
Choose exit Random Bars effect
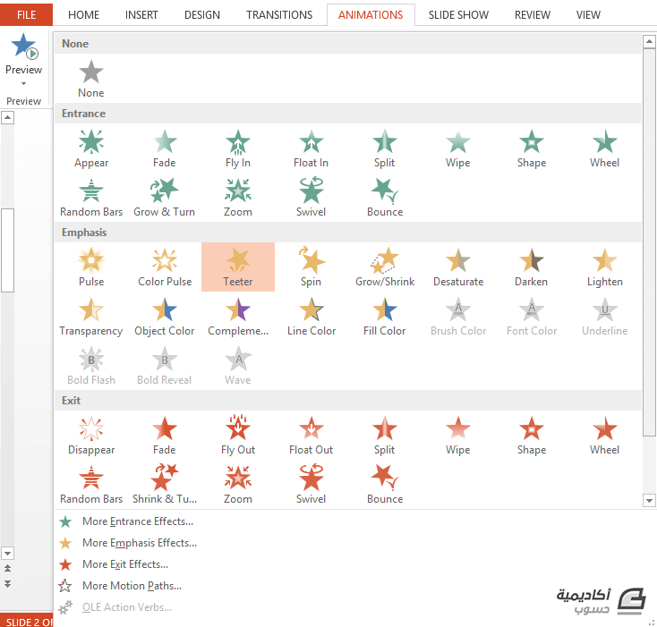(x=91, y=485)
